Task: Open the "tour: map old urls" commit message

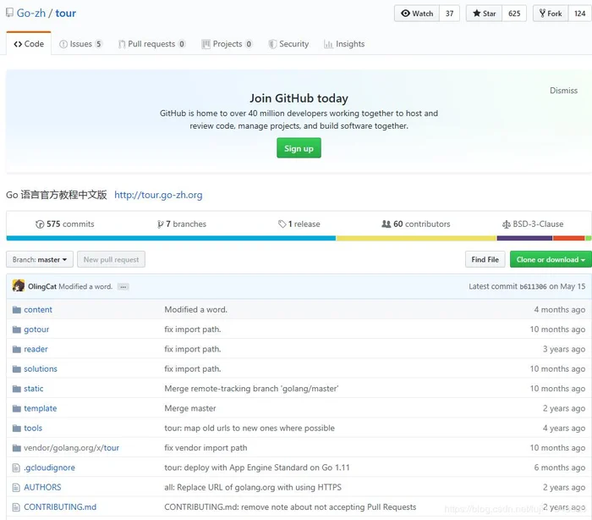Action: (249, 428)
